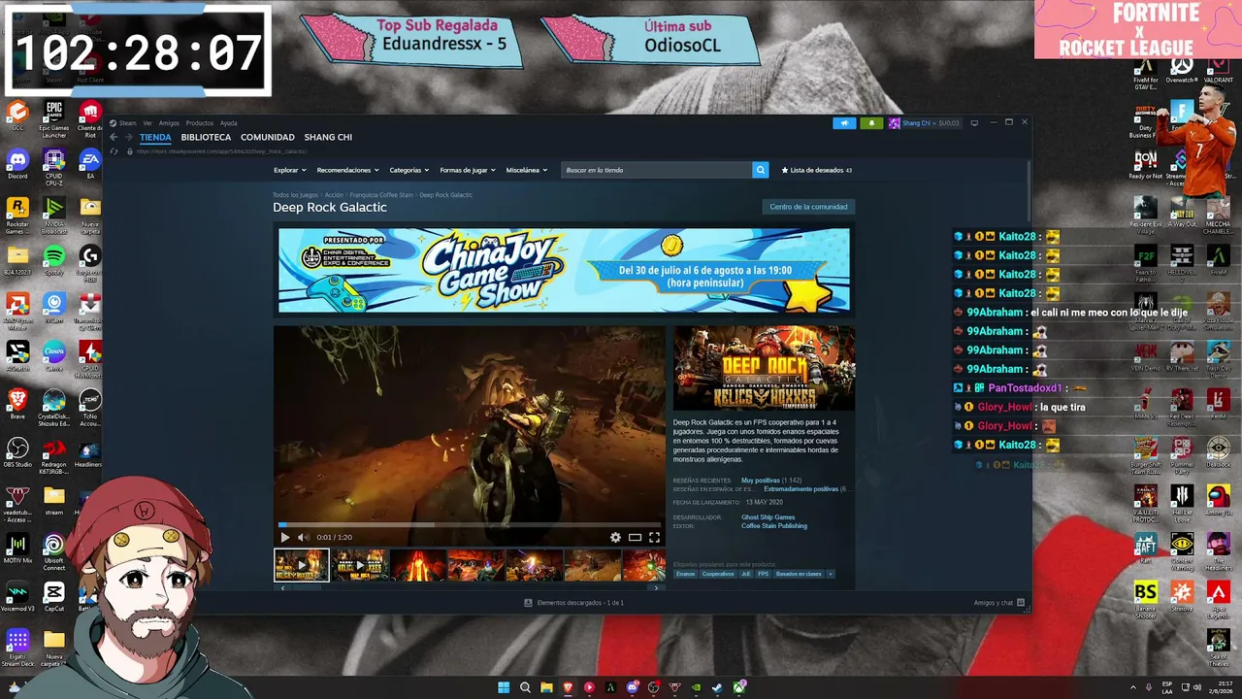Open the Windows Start menu
Image resolution: width=1242 pixels, height=699 pixels.
point(504,688)
